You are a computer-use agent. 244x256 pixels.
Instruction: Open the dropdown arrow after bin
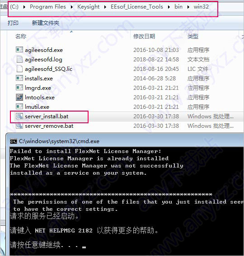[x=188, y=7]
